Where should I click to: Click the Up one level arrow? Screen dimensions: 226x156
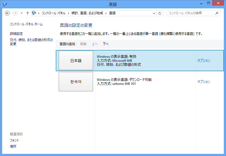pos(27,13)
